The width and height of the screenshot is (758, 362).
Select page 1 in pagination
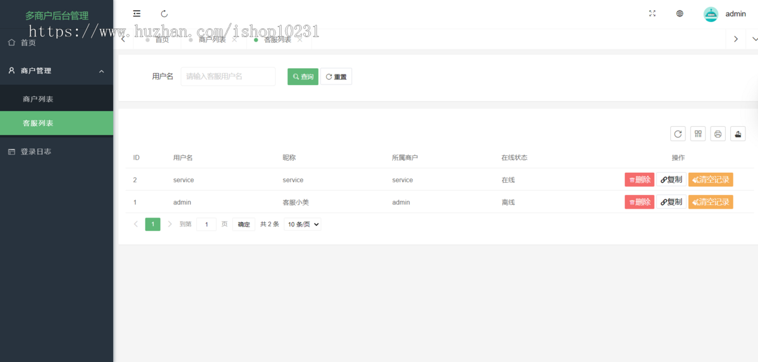coord(153,224)
